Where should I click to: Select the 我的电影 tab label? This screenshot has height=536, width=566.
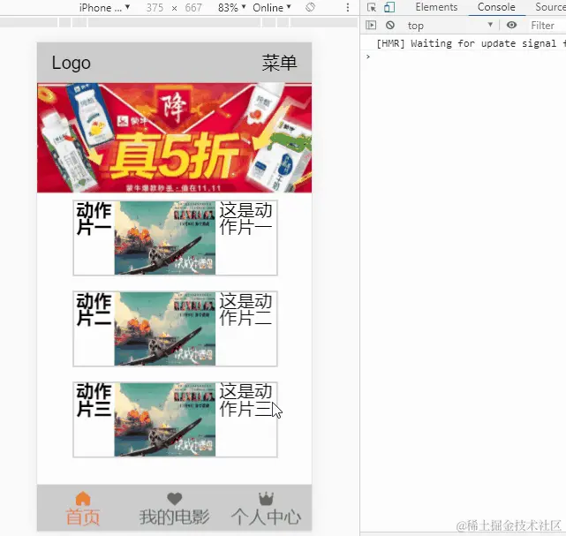175,517
